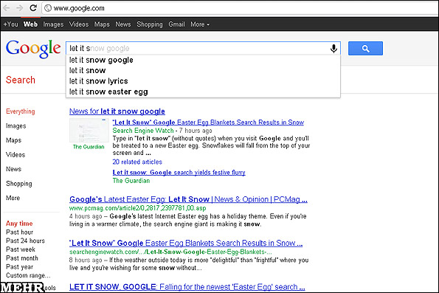Open "News for let it snow google" link
The width and height of the screenshot is (439, 293).
117,111
